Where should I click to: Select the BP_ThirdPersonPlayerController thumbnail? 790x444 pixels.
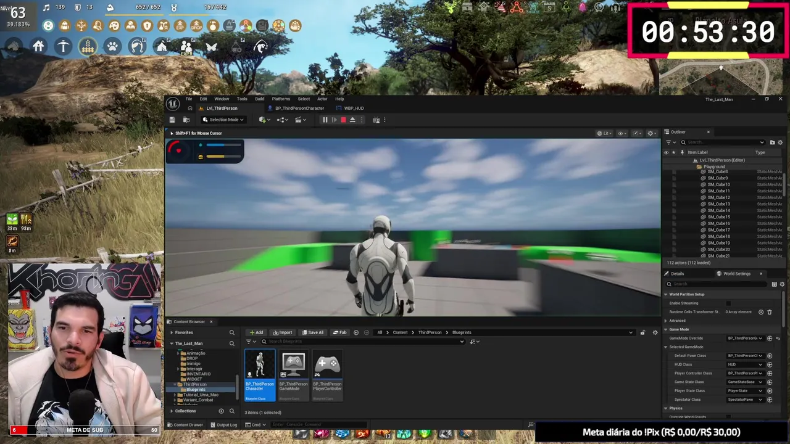(327, 375)
